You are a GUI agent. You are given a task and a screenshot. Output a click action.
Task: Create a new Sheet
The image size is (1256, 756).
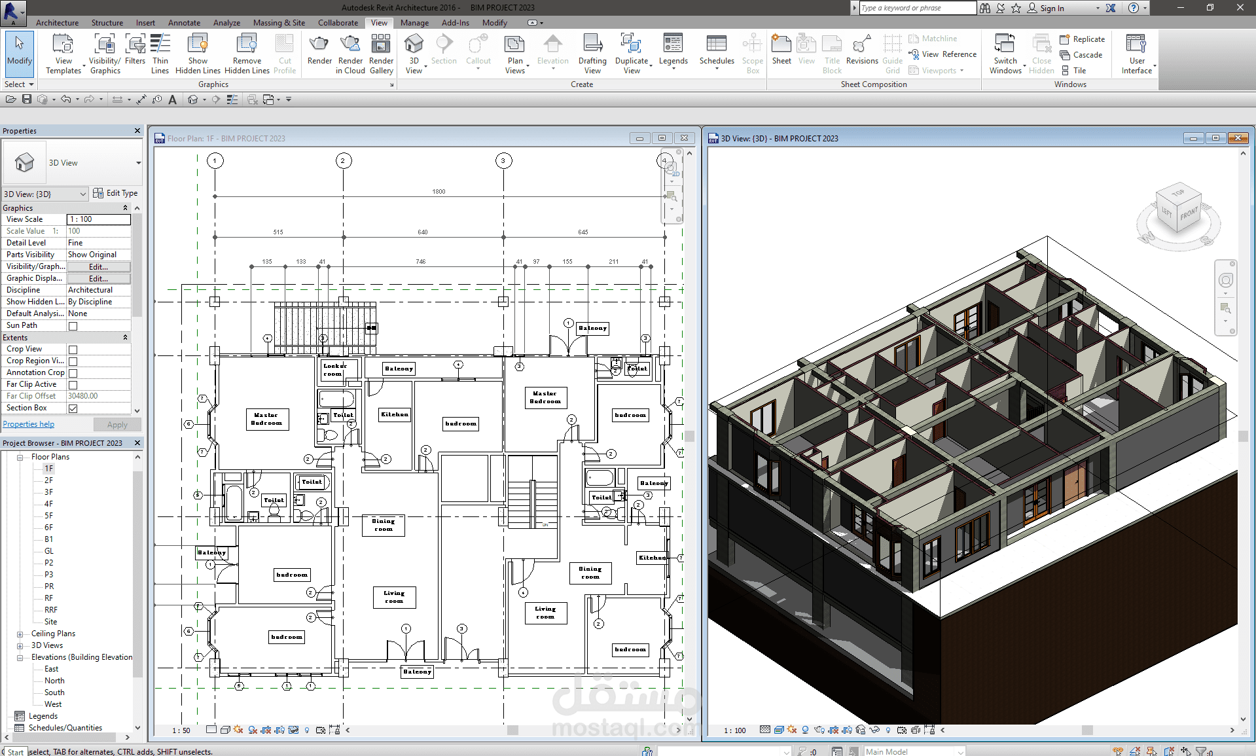pos(781,49)
